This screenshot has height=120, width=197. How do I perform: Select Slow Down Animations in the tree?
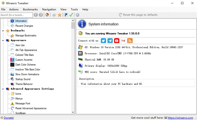(27, 74)
